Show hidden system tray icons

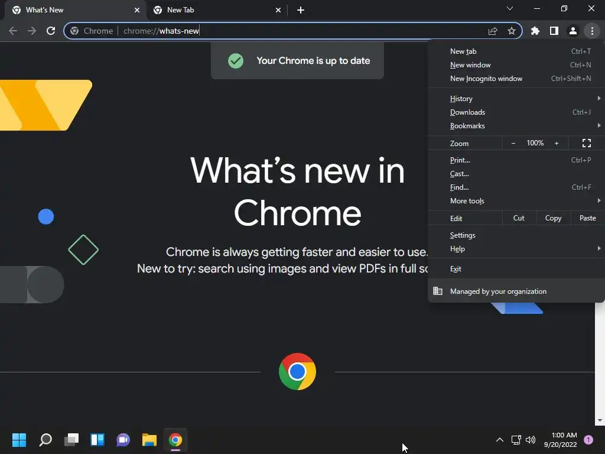pos(499,439)
